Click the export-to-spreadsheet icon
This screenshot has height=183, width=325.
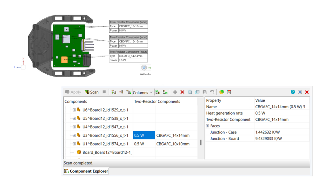(x=165, y=92)
